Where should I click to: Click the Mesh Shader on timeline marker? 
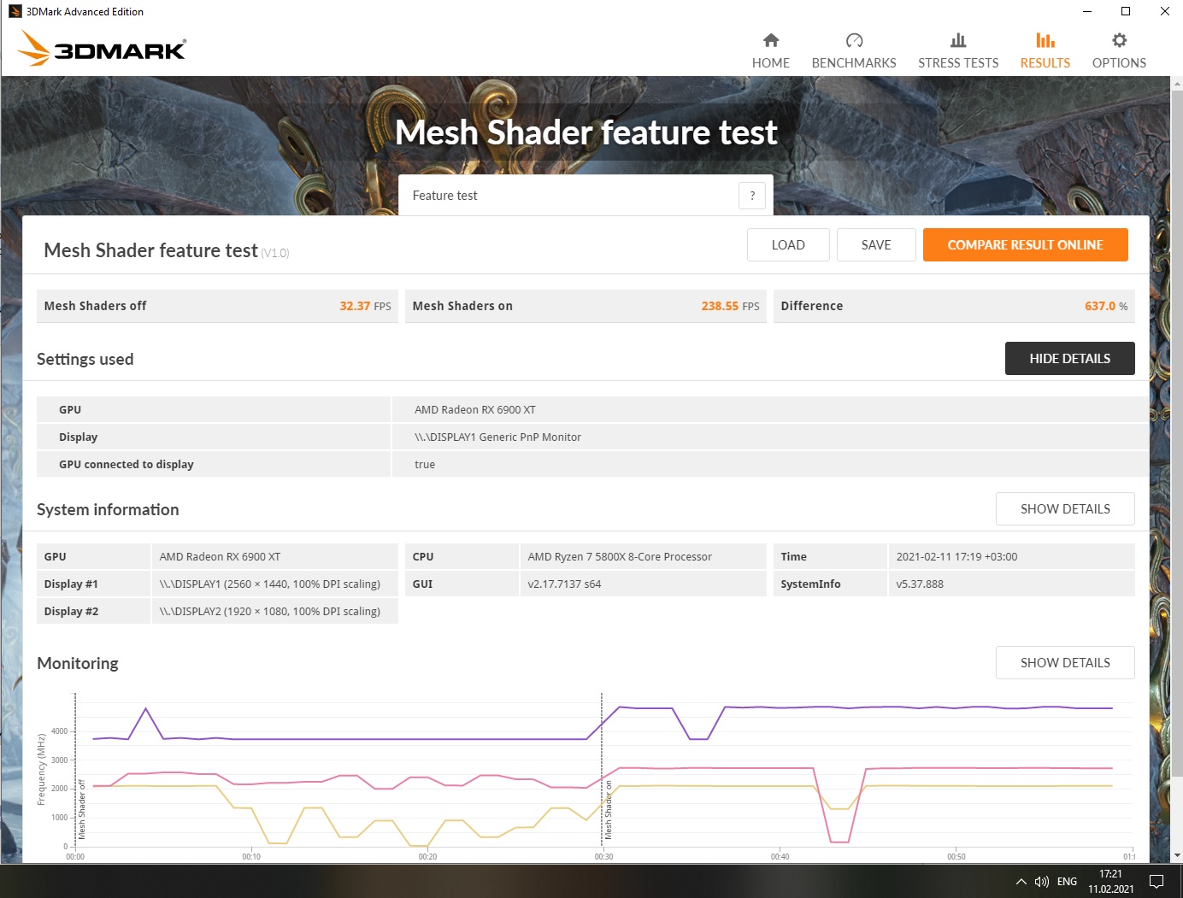tap(609, 810)
